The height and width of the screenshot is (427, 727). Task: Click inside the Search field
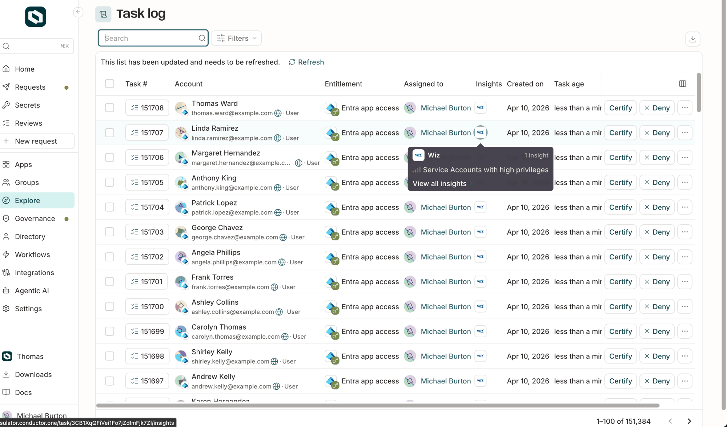(145, 38)
